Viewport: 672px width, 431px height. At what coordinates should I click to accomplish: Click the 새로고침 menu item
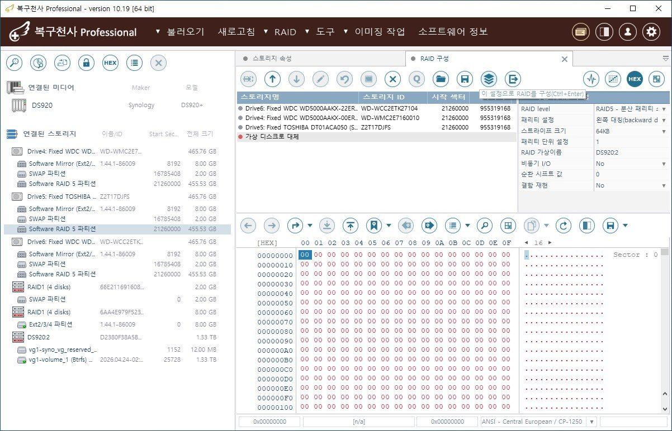tap(236, 32)
